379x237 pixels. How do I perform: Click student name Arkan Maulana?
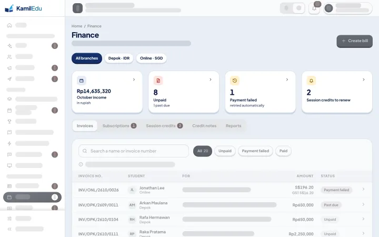tap(154, 203)
